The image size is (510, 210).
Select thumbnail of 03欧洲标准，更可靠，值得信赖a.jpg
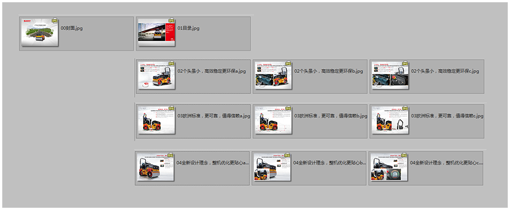pyautogui.click(x=156, y=120)
